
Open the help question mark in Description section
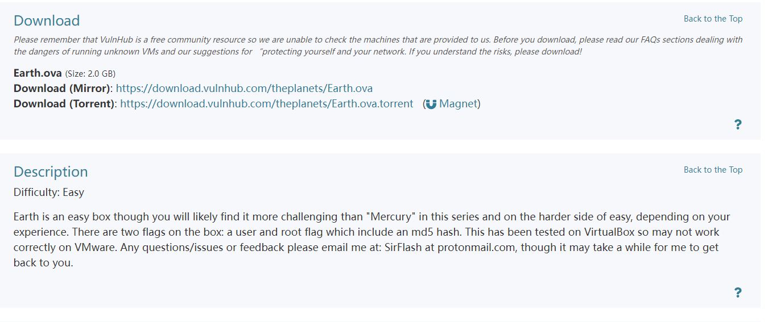tap(738, 292)
